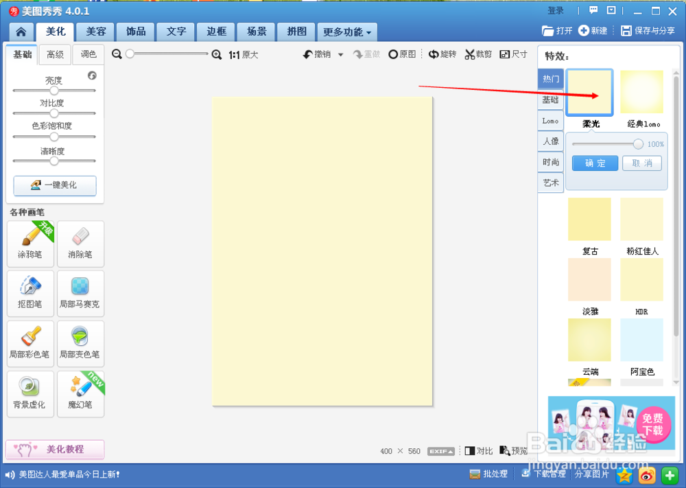The height and width of the screenshot is (488, 686).
Task: Click the 撤销 undo button
Action: pos(317,54)
